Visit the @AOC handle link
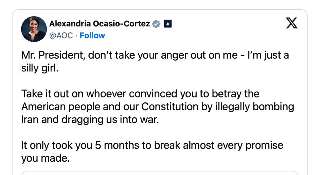315x175 pixels. point(61,36)
